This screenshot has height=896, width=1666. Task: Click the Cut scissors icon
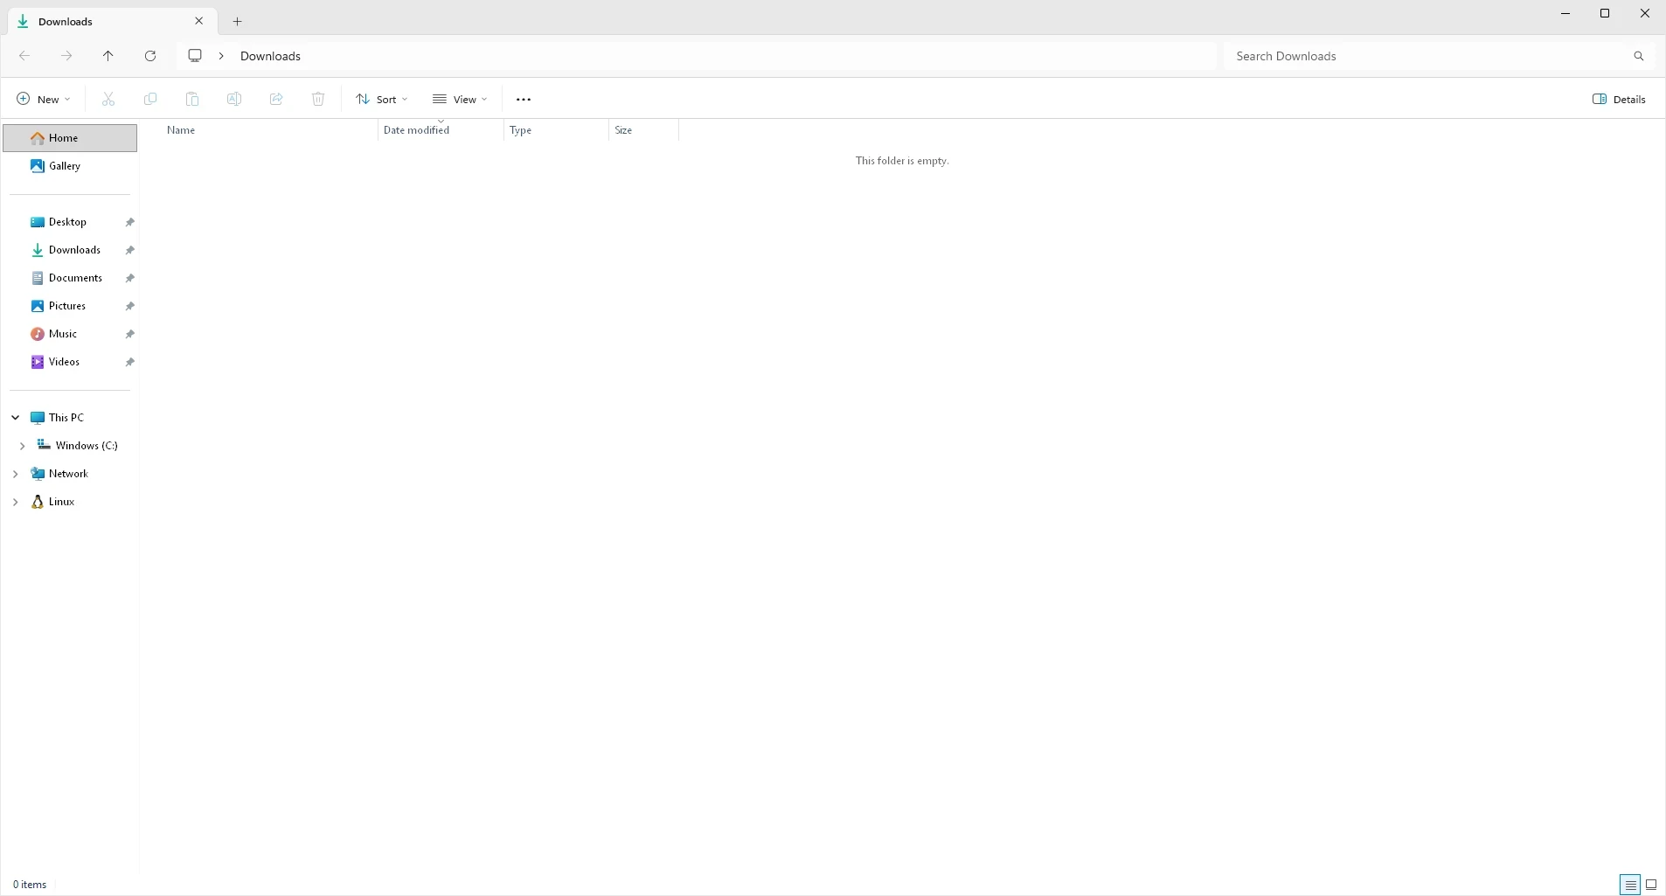108,100
